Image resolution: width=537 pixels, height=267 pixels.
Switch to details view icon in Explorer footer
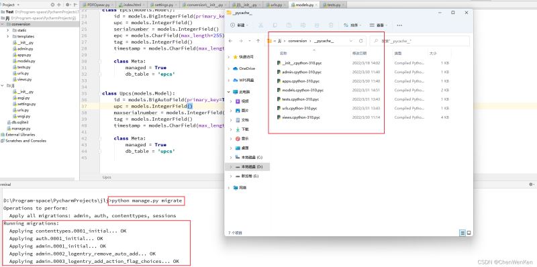[x=462, y=233]
